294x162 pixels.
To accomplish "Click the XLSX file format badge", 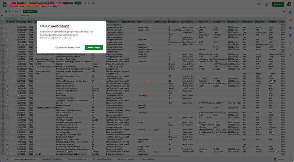I will 78,3.
